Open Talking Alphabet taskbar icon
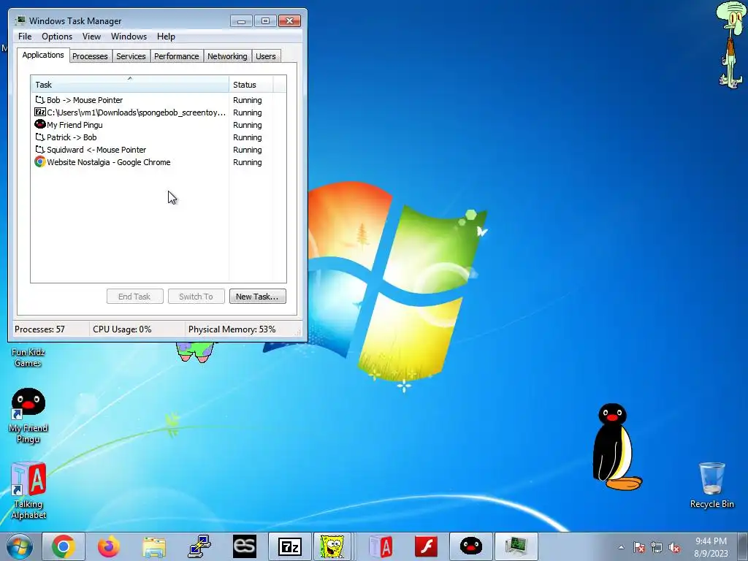The width and height of the screenshot is (748, 561). coord(381,546)
